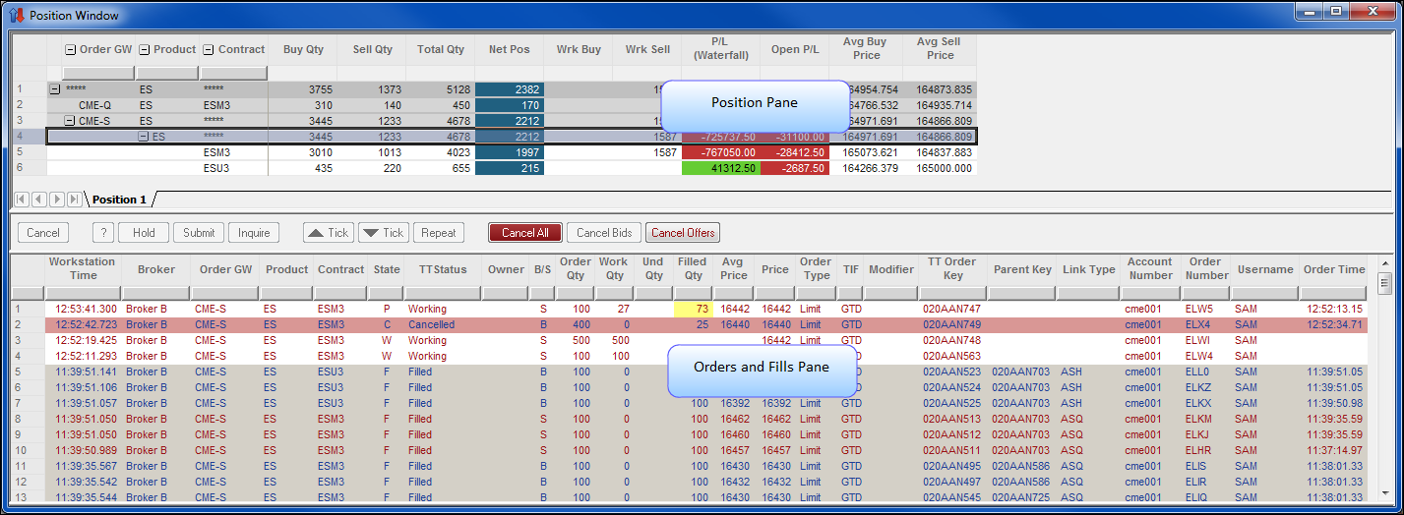Click the Tick down arrow button
The height and width of the screenshot is (515, 1404).
coord(384,233)
